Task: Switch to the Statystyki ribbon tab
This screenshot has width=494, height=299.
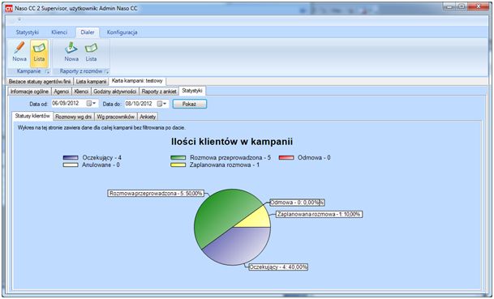Action: [x=28, y=32]
